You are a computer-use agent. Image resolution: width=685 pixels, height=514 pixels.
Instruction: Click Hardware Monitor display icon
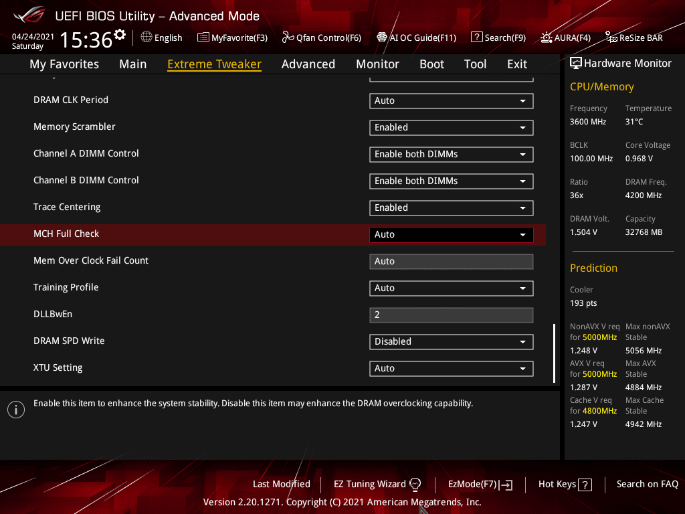tap(576, 64)
